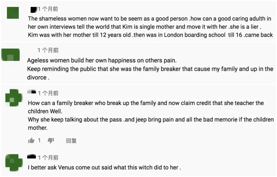Open avatar of the Venus comment author
The image size is (277, 177).
pos(14,162)
